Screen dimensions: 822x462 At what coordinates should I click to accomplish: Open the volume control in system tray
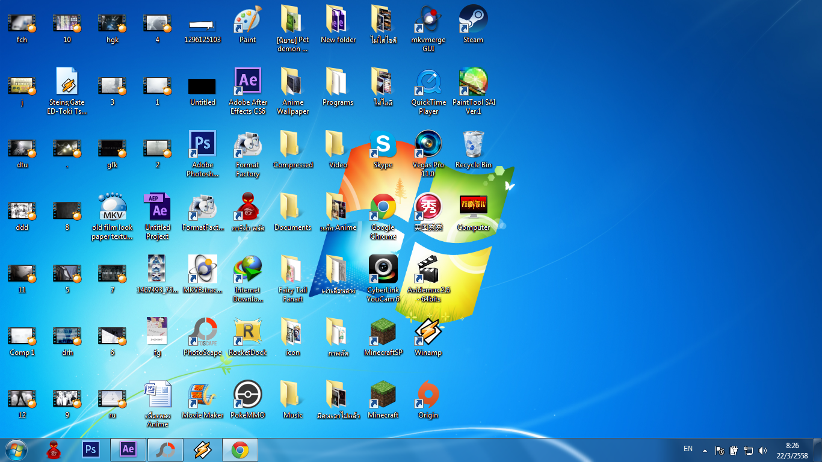click(763, 450)
